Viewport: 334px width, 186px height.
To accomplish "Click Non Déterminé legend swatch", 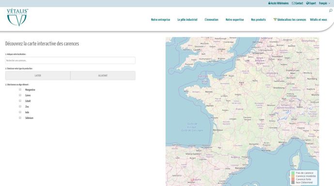I will [293, 183].
